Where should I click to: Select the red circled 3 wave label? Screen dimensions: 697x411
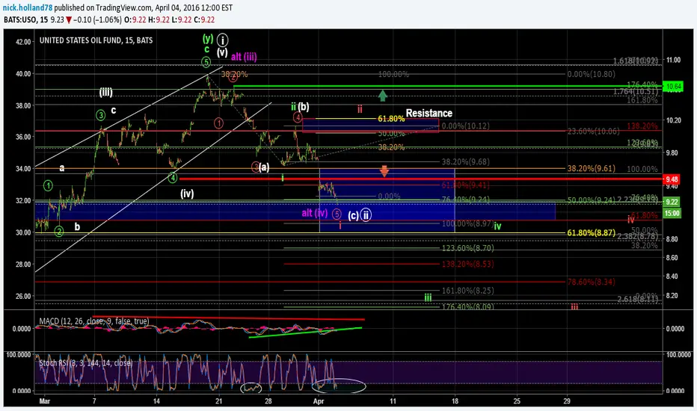pos(255,167)
